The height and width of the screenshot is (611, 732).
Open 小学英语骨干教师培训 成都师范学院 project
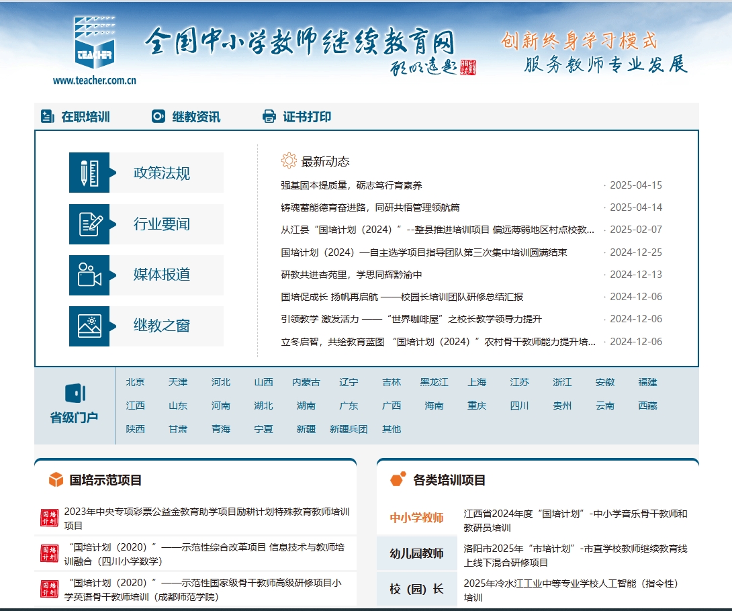point(203,590)
